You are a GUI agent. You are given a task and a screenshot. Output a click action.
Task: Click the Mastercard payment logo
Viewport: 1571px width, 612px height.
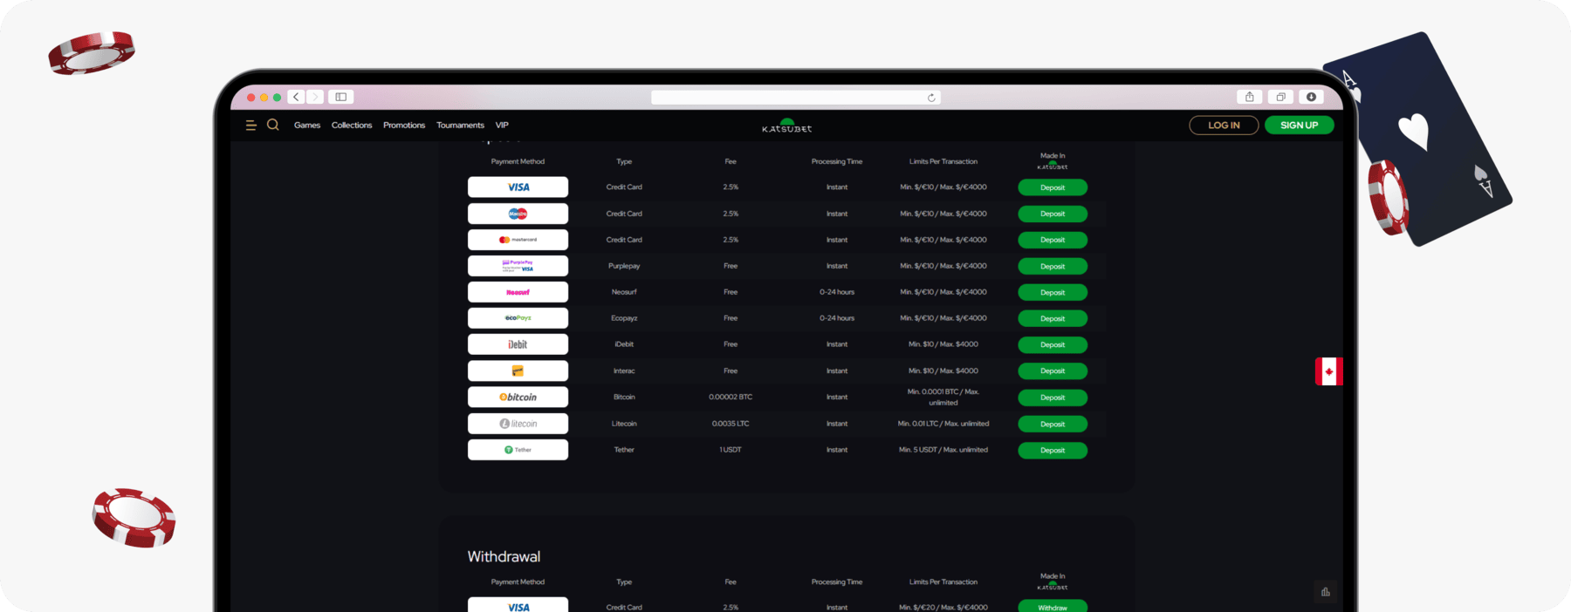[518, 240]
